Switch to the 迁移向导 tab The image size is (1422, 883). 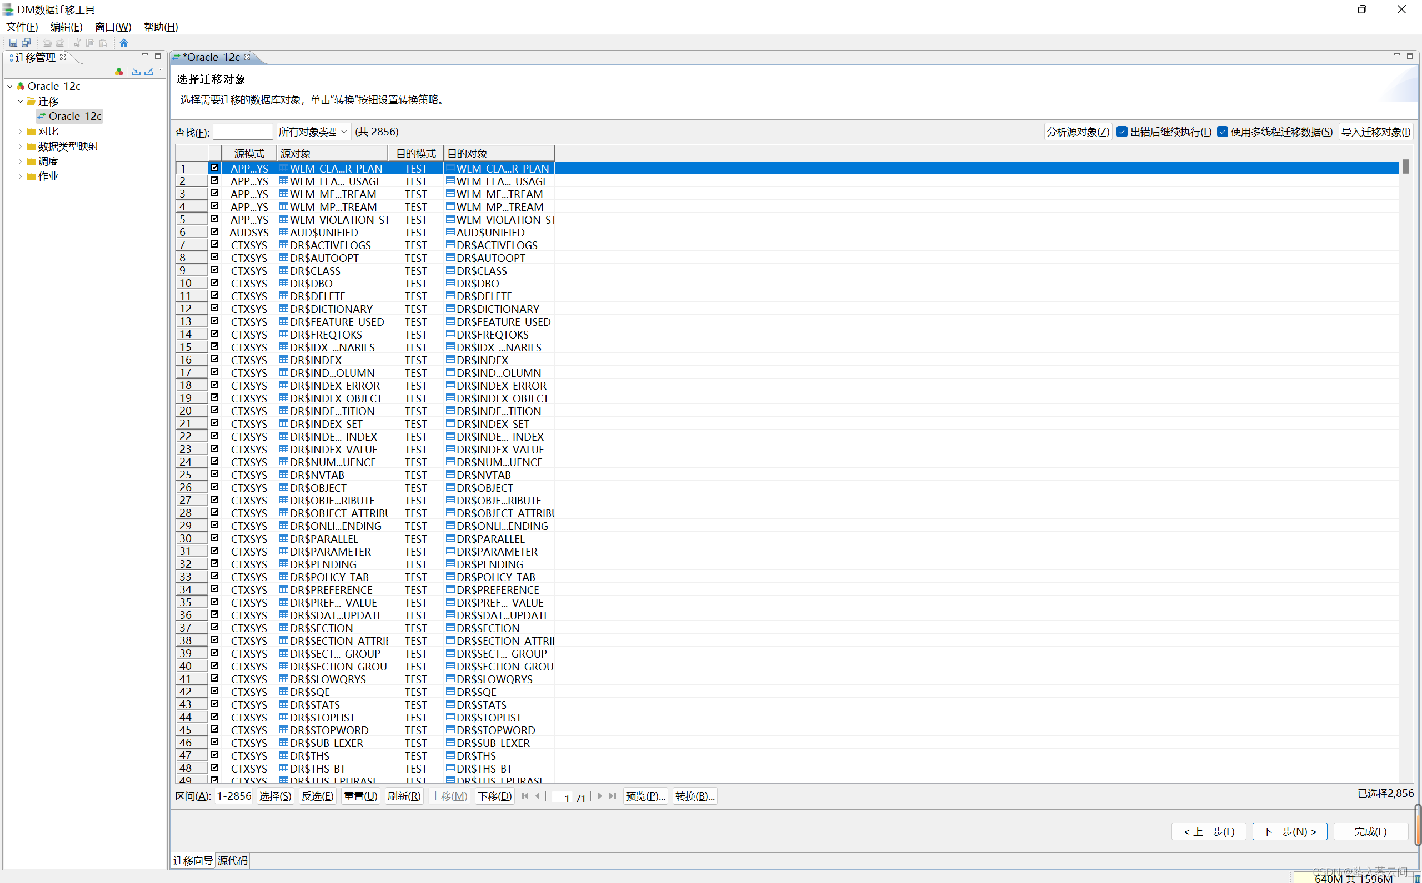[193, 860]
